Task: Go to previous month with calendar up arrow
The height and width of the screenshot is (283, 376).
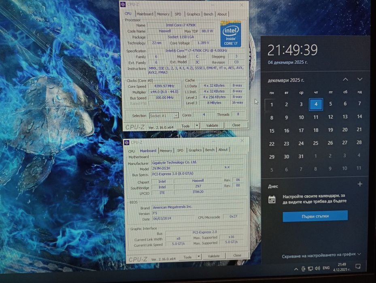Action: [x=345, y=79]
